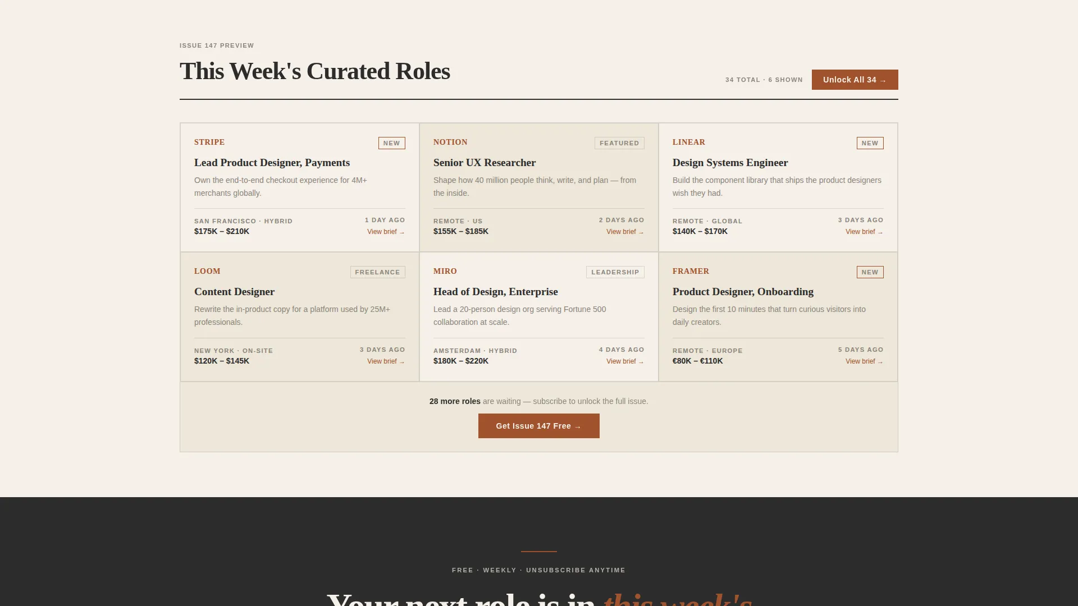The image size is (1078, 606).
Task: Click the $175K – $210K salary
Action: click(x=222, y=231)
